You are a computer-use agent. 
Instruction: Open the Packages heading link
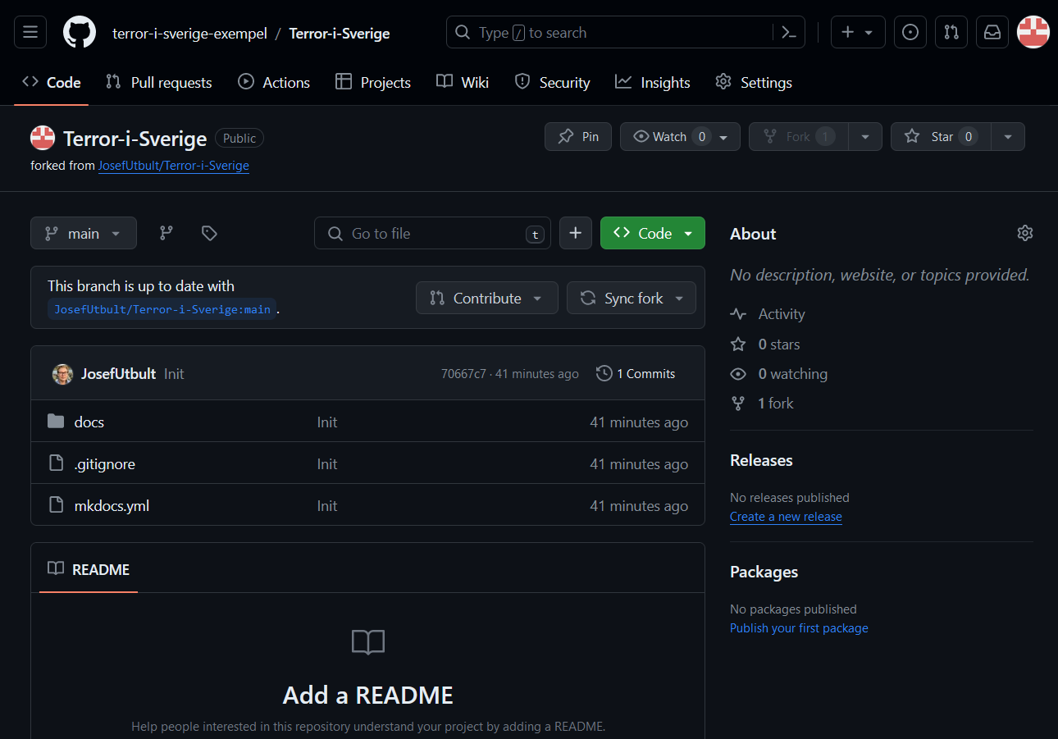(764, 572)
